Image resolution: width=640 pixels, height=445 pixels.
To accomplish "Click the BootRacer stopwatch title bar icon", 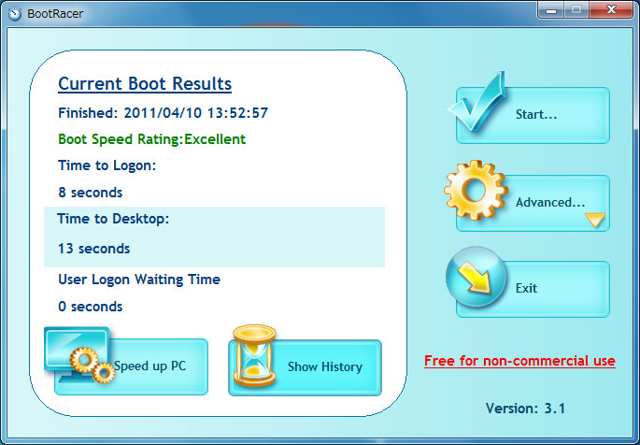I will (x=15, y=13).
